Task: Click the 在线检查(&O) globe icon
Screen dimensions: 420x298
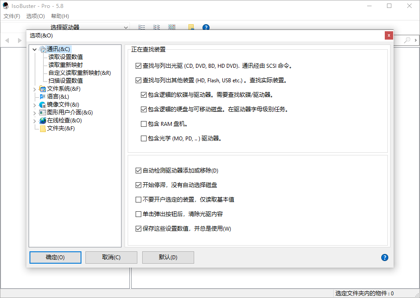Action: 43,121
